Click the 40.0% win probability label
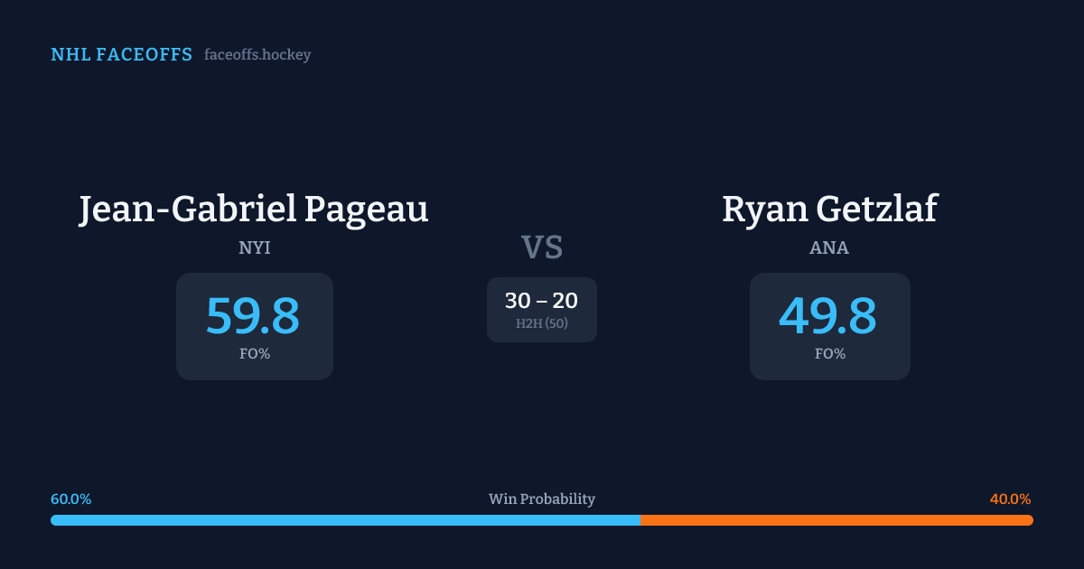The width and height of the screenshot is (1084, 569). [x=1010, y=499]
